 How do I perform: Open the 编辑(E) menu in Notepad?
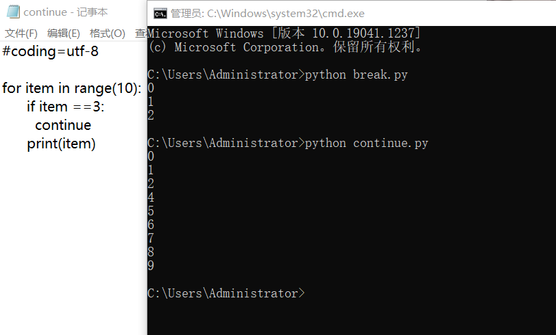click(63, 33)
